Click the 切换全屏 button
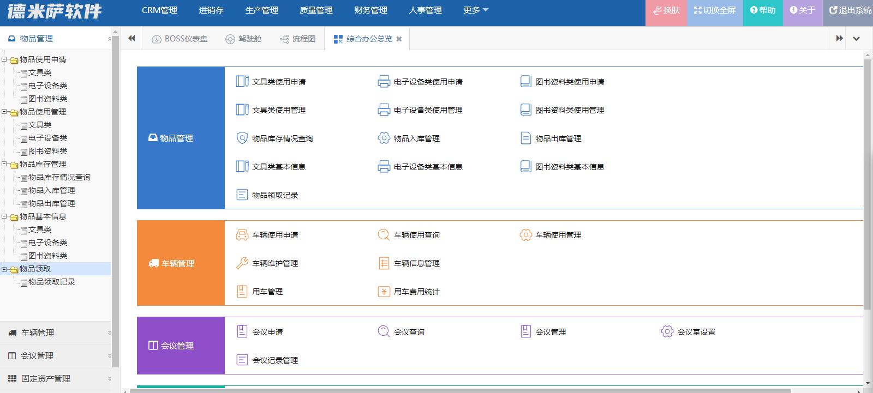 (715, 10)
